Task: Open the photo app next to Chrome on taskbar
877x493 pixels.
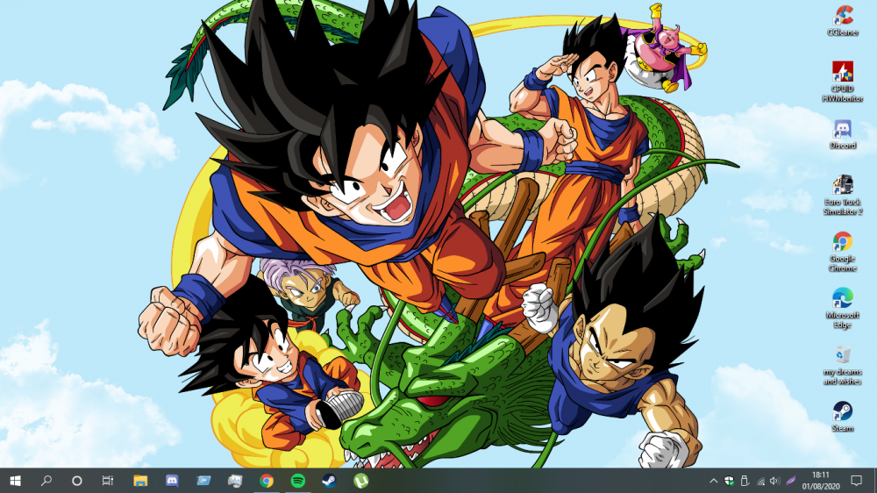Action: click(235, 481)
